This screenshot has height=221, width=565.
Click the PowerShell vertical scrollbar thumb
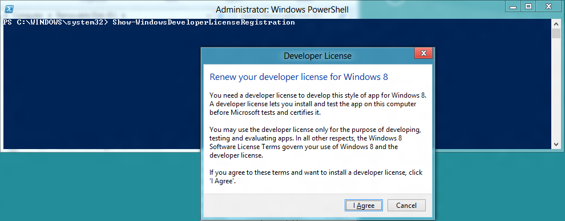pos(556,34)
